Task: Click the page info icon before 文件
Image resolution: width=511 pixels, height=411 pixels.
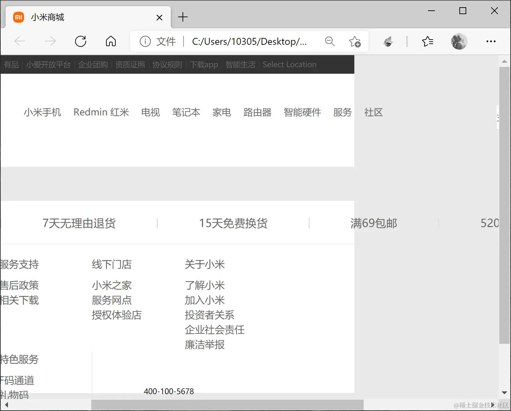Action: (x=145, y=41)
